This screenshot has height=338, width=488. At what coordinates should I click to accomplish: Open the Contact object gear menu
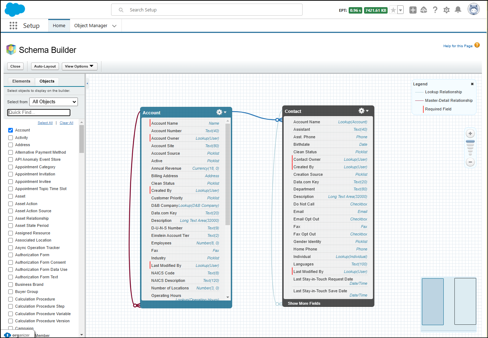363,111
